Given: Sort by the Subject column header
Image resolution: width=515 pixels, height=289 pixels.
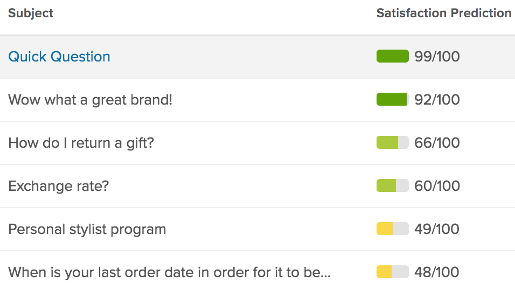Looking at the screenshot, I should (x=31, y=13).
